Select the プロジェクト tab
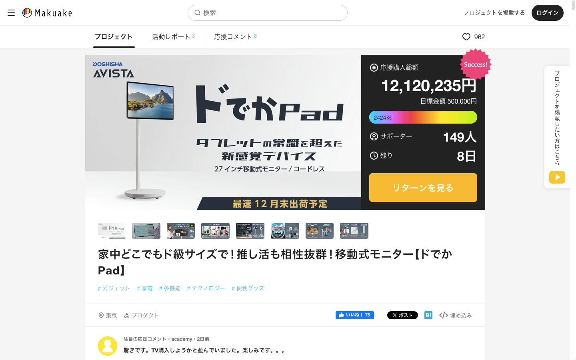Screen dimensions: 576x360 point(114,37)
